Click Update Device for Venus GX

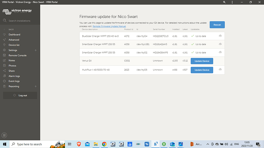[202, 61]
